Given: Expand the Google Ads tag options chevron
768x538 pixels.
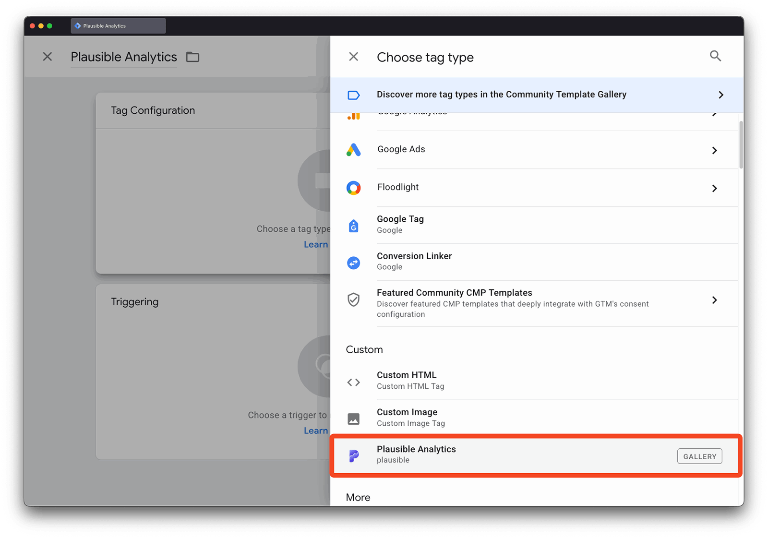Looking at the screenshot, I should coord(714,150).
